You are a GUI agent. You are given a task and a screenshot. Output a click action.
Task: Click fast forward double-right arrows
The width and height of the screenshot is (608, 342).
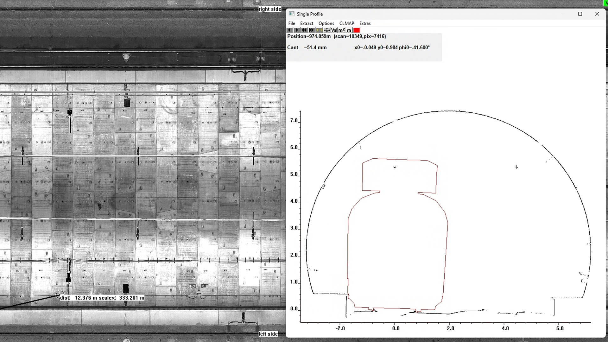[x=312, y=30]
